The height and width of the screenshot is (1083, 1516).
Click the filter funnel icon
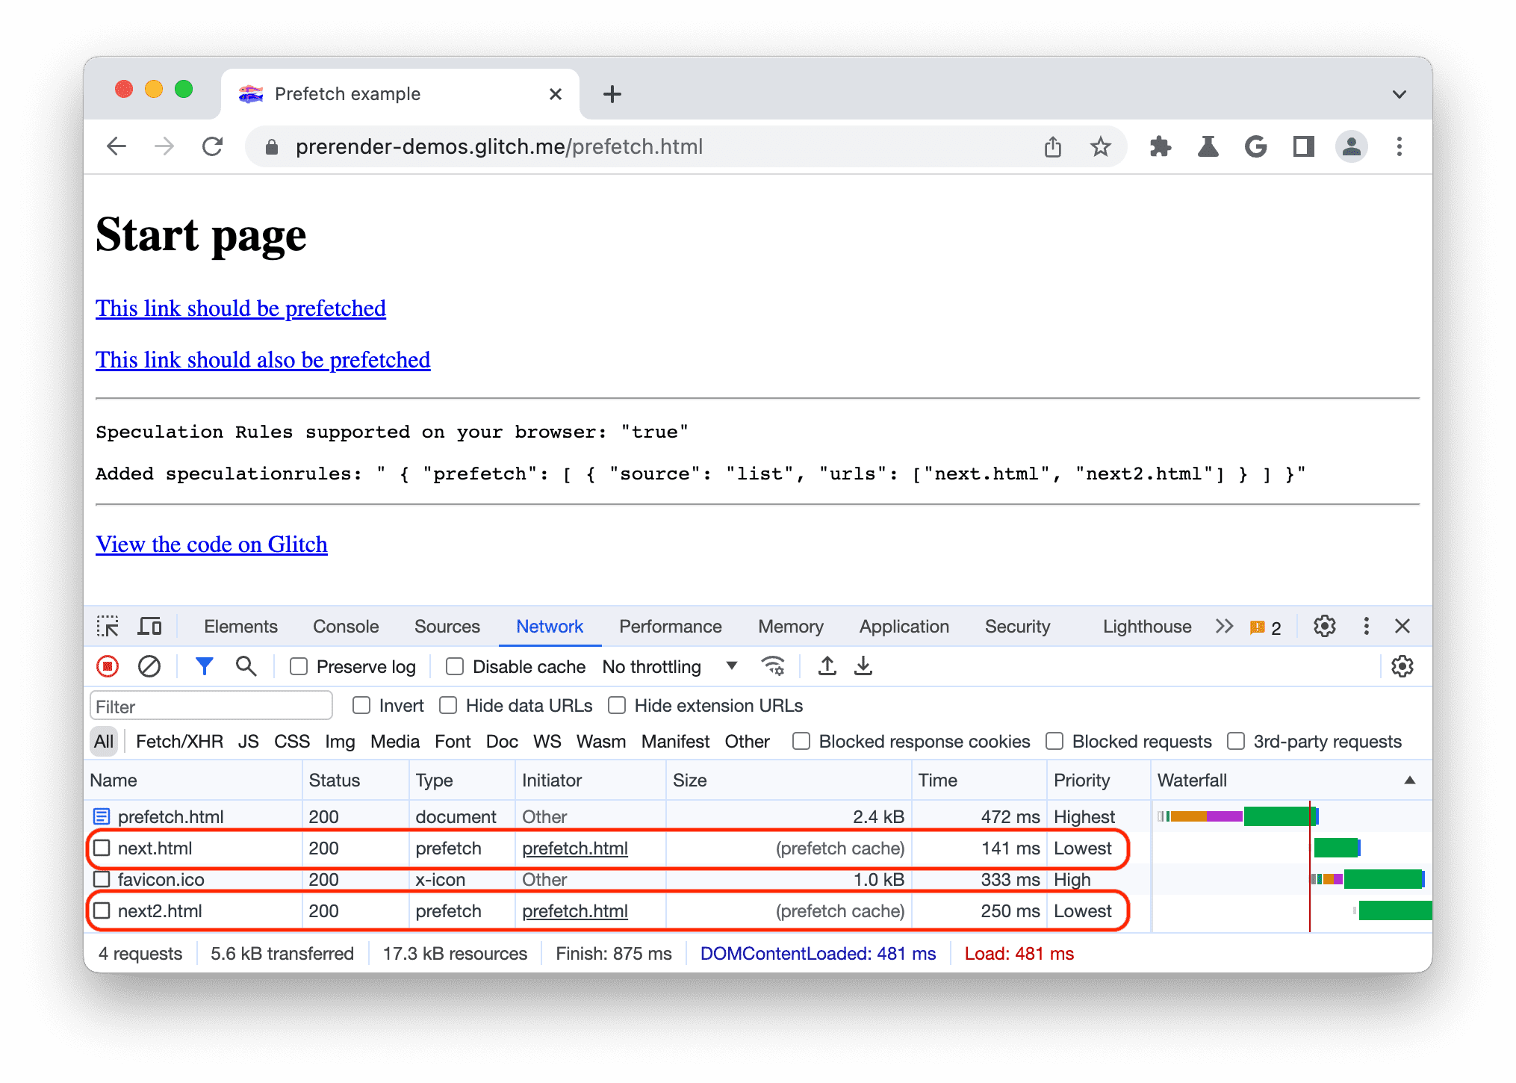pos(202,665)
